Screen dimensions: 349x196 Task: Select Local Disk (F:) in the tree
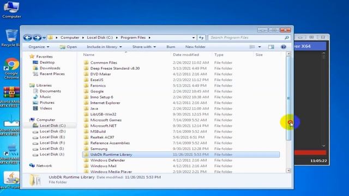(x=52, y=143)
